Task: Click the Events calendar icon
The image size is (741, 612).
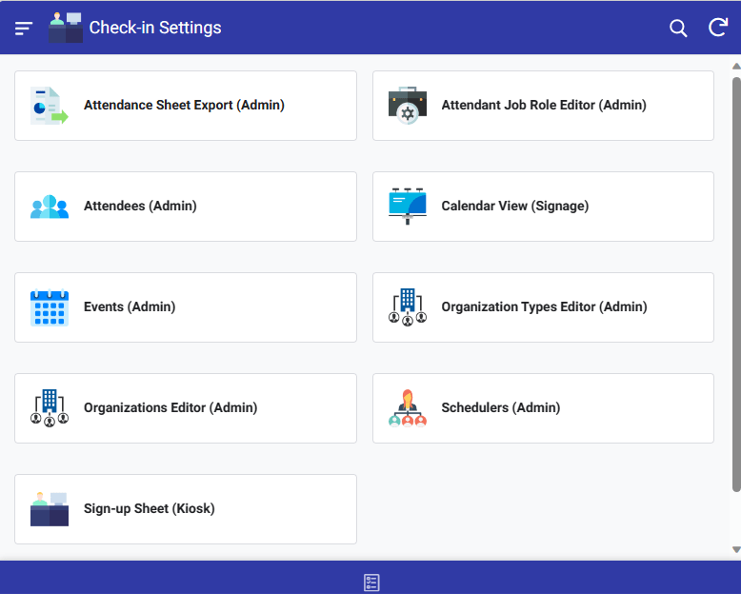Action: pos(49,307)
